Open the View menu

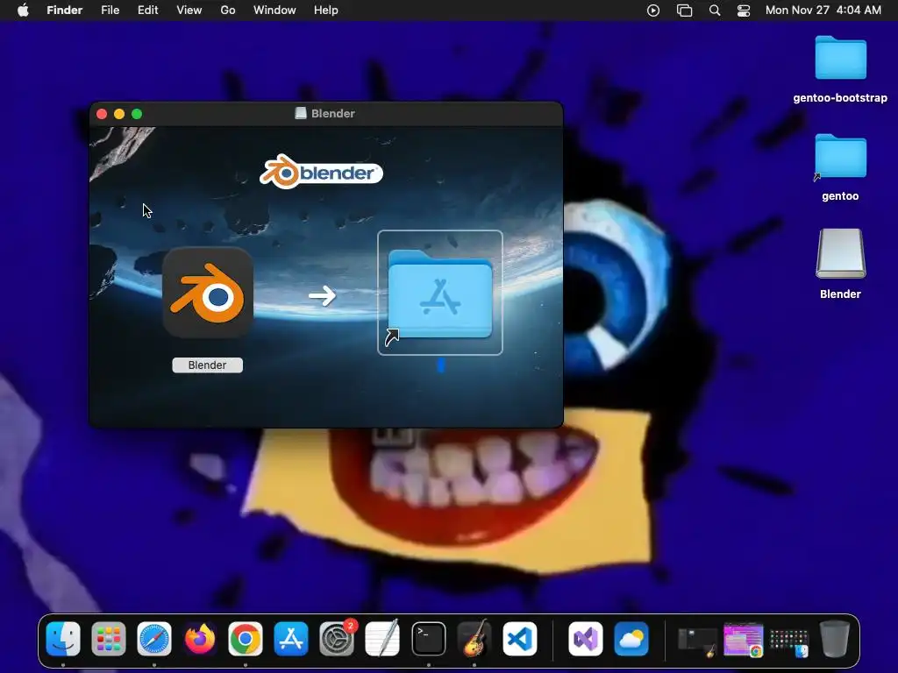[x=189, y=11]
